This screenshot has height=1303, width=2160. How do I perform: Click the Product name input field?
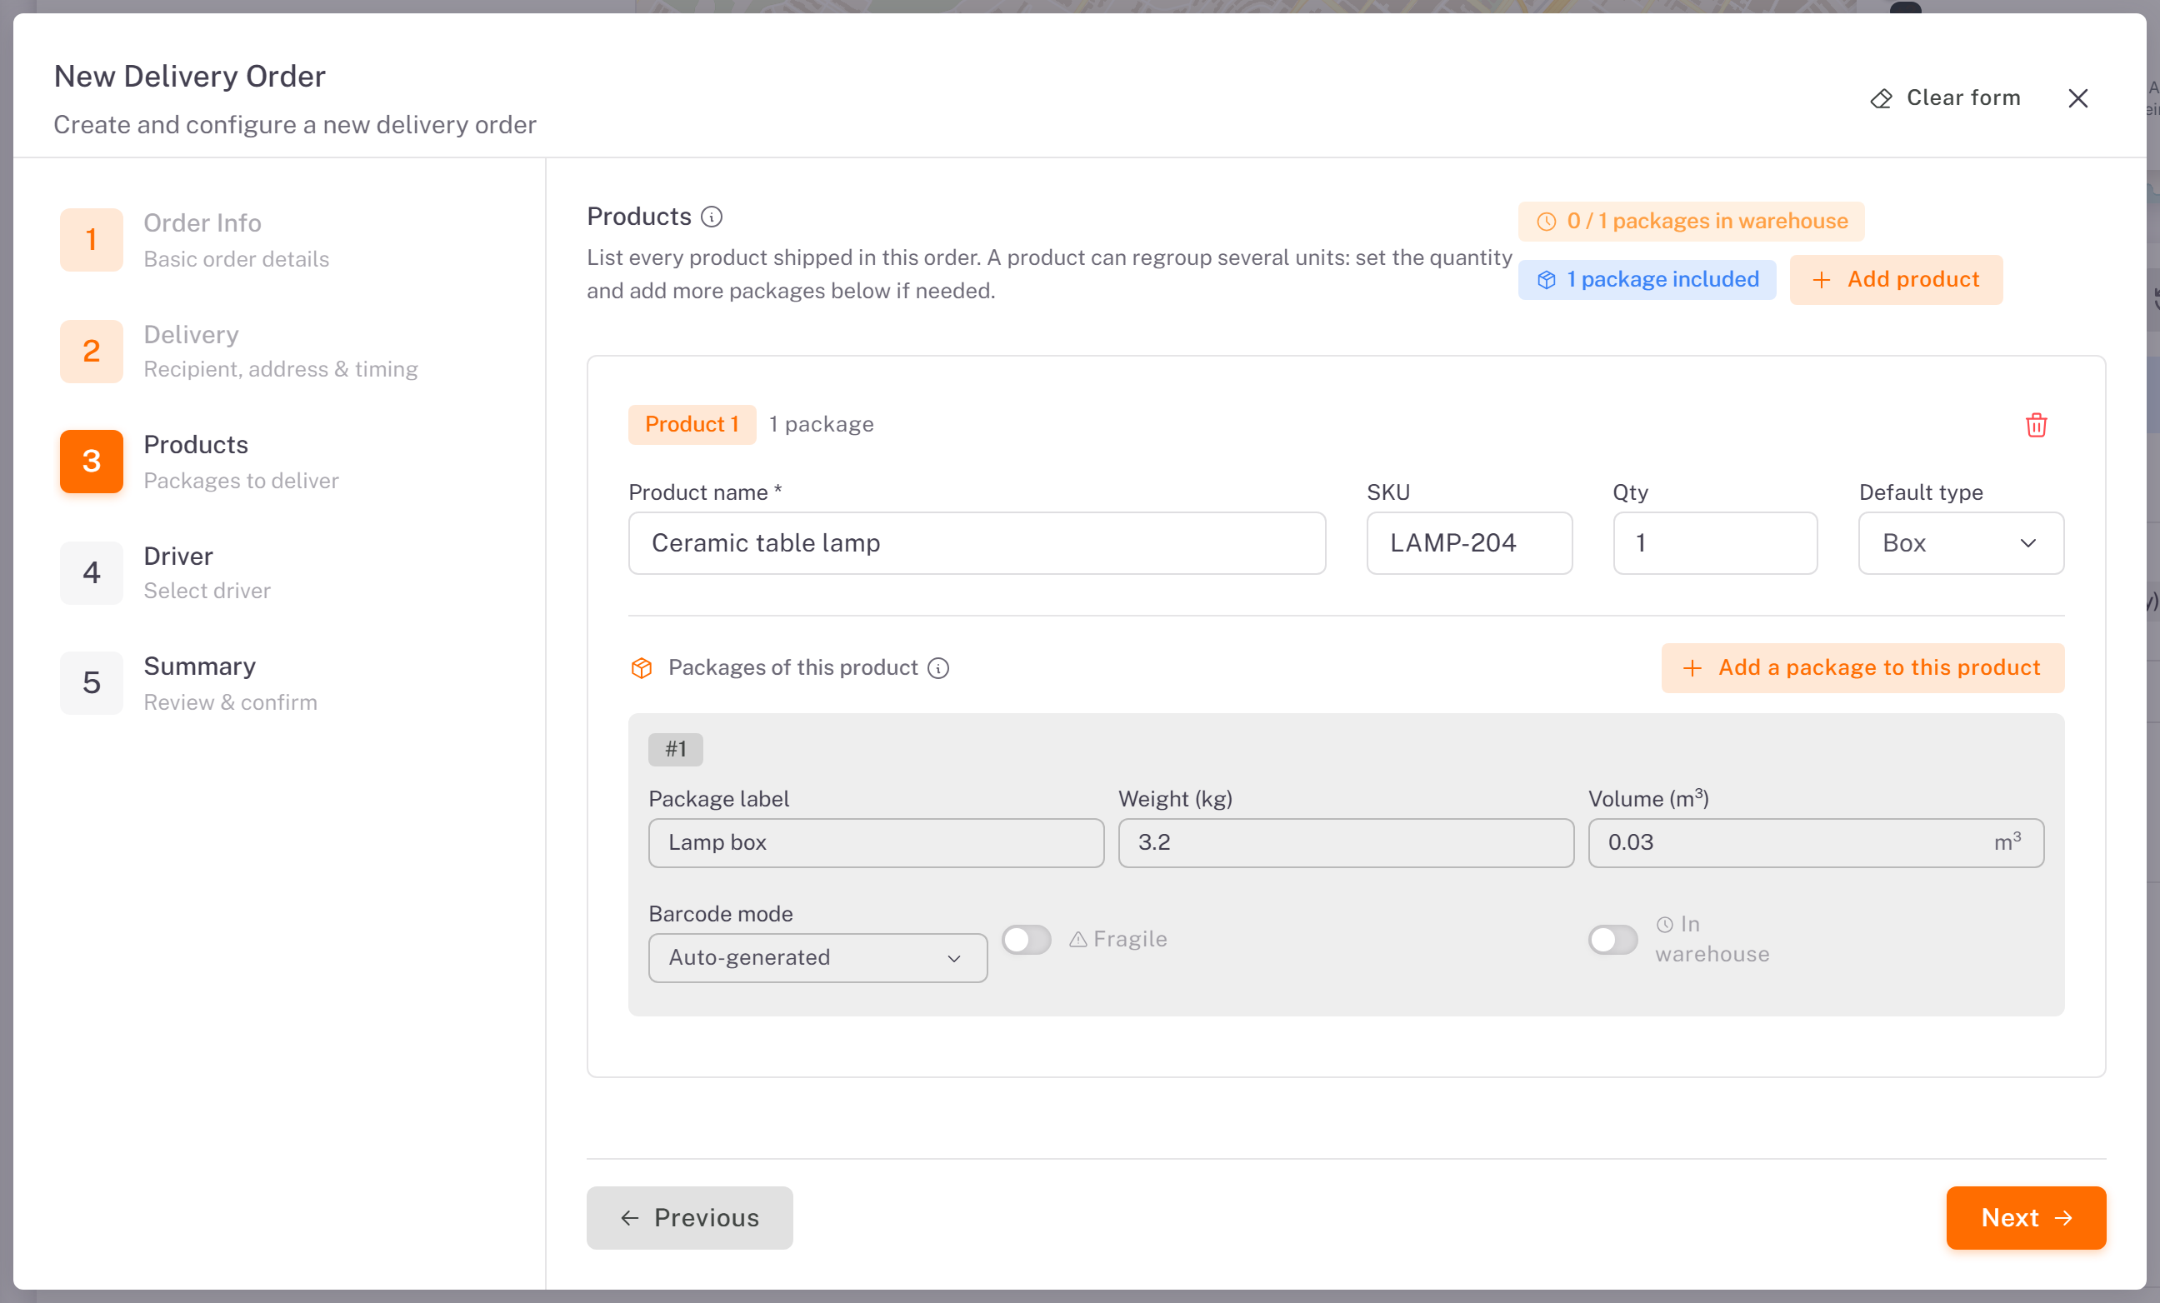977,543
